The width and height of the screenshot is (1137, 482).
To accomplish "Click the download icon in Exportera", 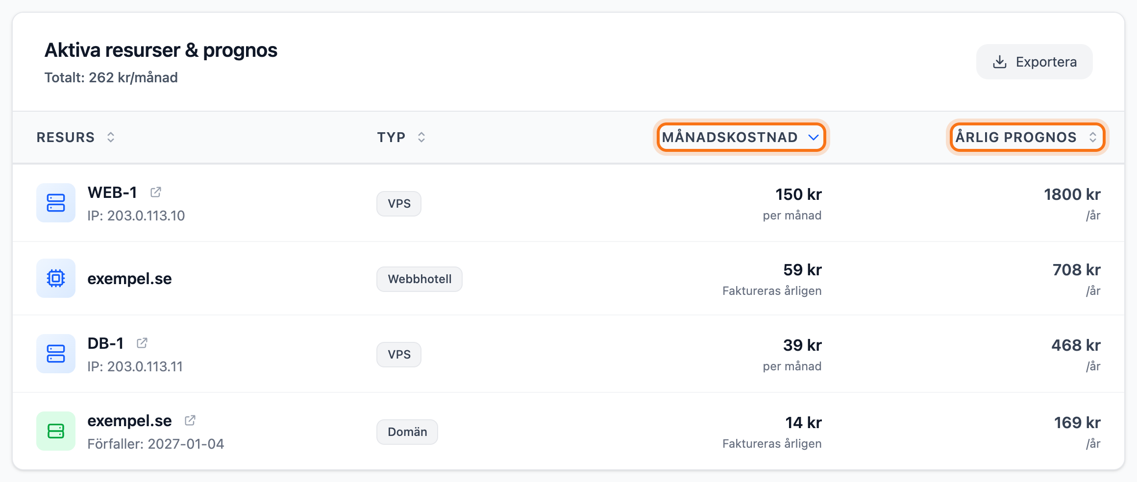I will pyautogui.click(x=1000, y=62).
